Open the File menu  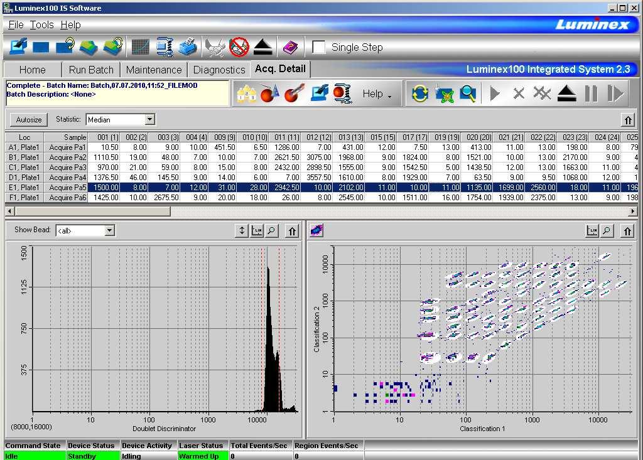(16, 25)
